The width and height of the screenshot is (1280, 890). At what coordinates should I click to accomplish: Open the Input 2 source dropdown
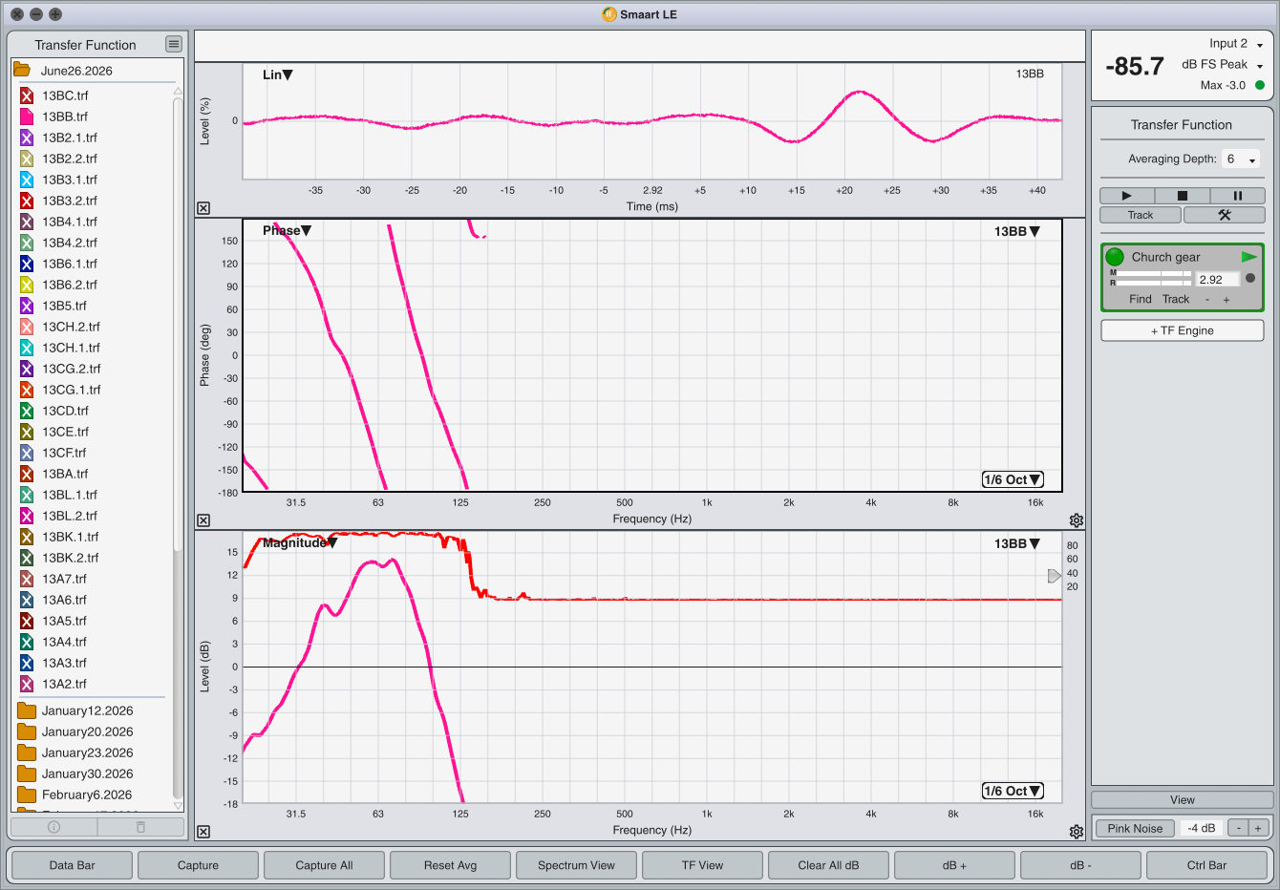1236,44
